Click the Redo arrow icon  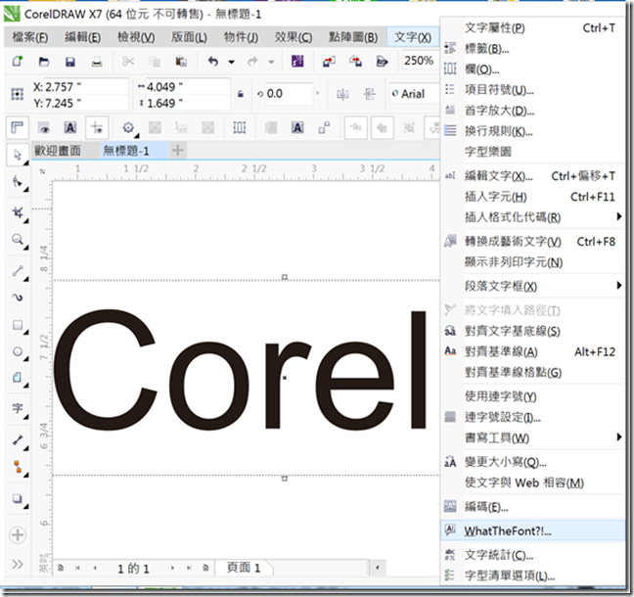252,62
